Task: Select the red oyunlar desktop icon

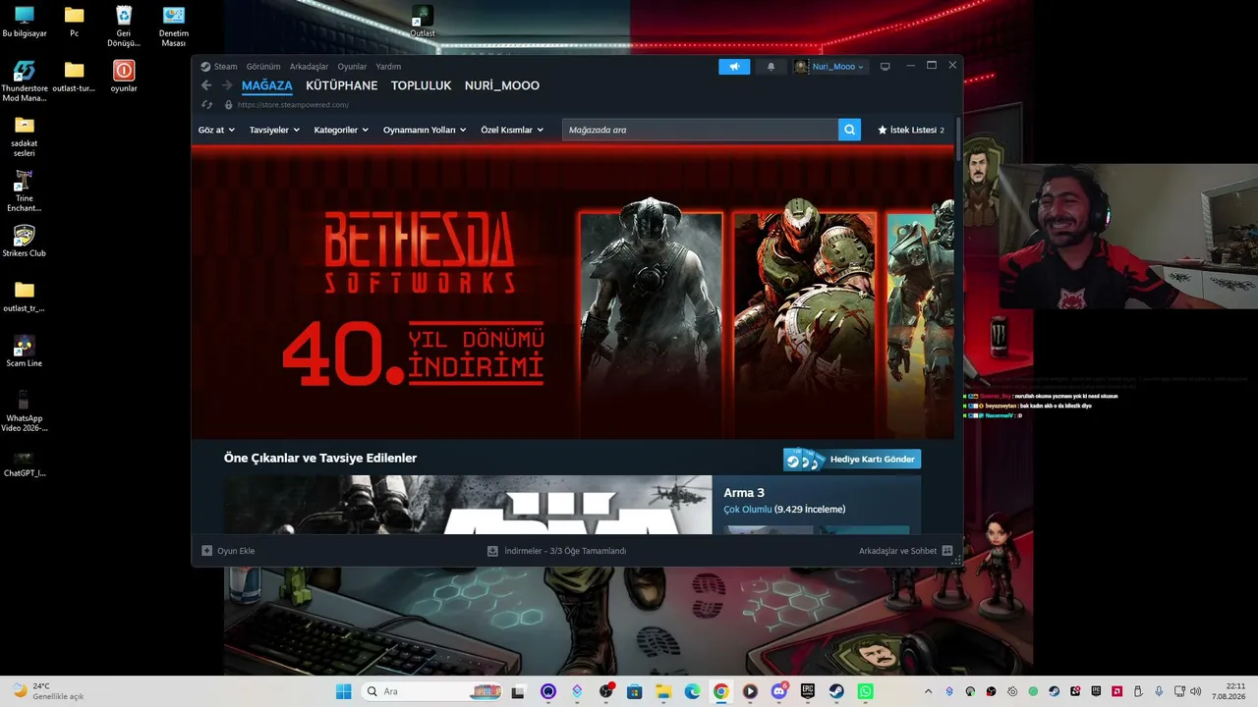Action: coord(124,76)
